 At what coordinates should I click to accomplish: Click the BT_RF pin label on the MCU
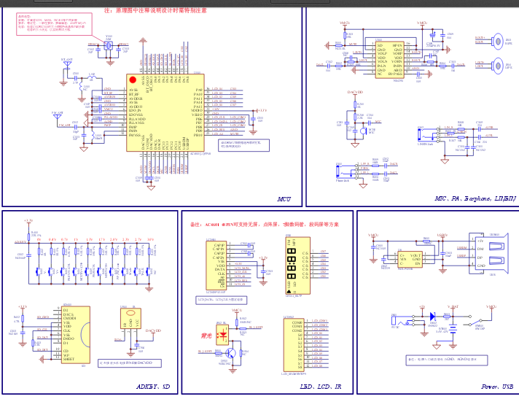(133, 94)
